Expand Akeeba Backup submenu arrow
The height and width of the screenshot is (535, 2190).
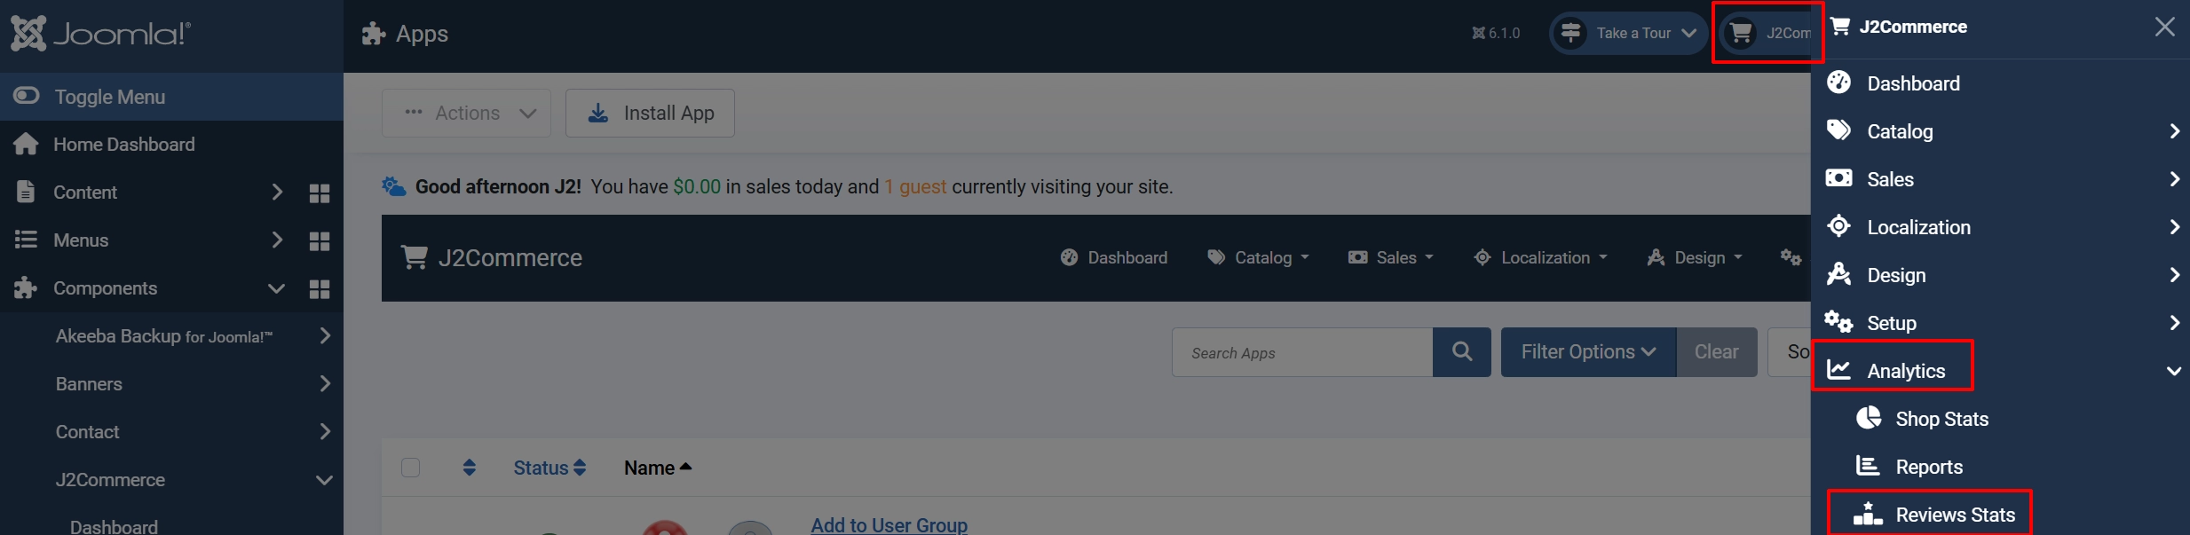pos(325,335)
